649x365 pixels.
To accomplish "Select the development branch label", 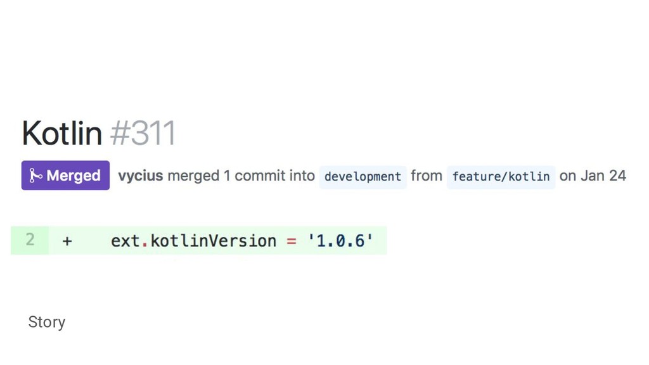I will tap(363, 177).
